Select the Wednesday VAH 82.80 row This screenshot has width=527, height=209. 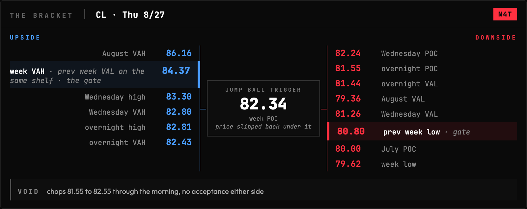coord(105,112)
